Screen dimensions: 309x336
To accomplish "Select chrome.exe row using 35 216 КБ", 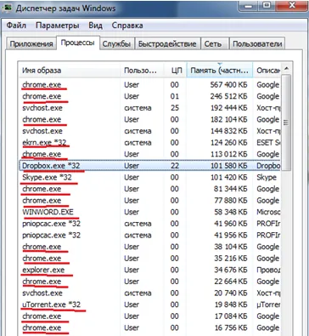I will pyautogui.click(x=150, y=259).
